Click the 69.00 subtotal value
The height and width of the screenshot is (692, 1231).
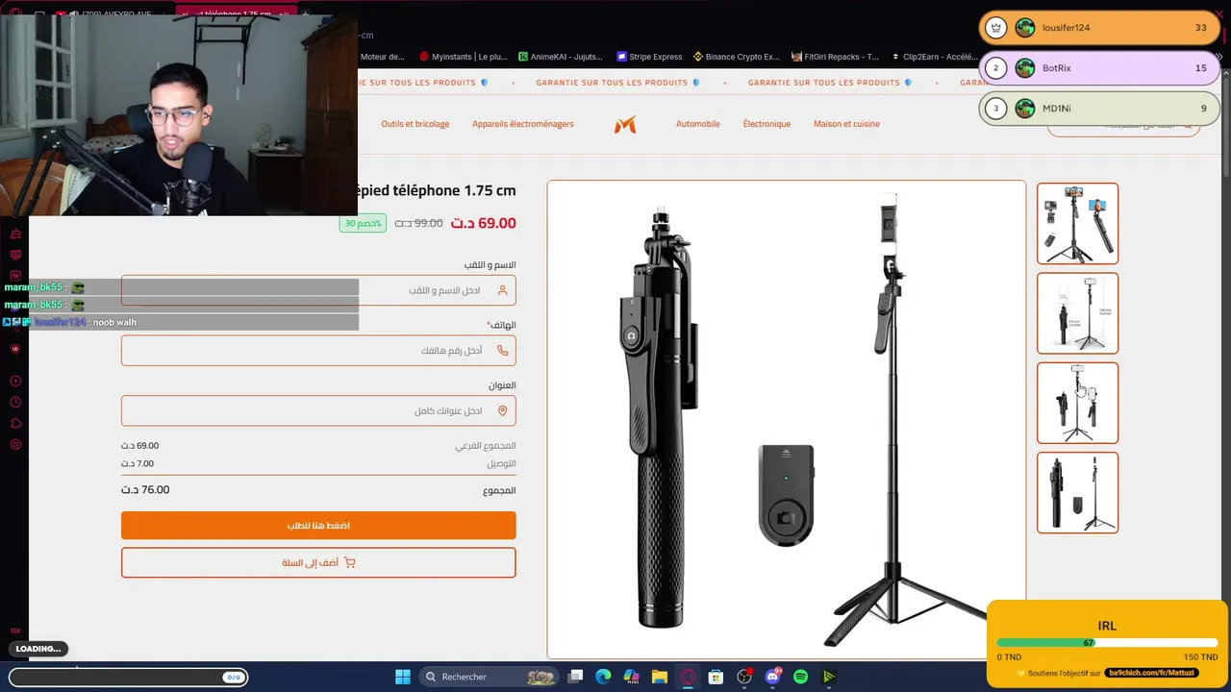point(140,446)
